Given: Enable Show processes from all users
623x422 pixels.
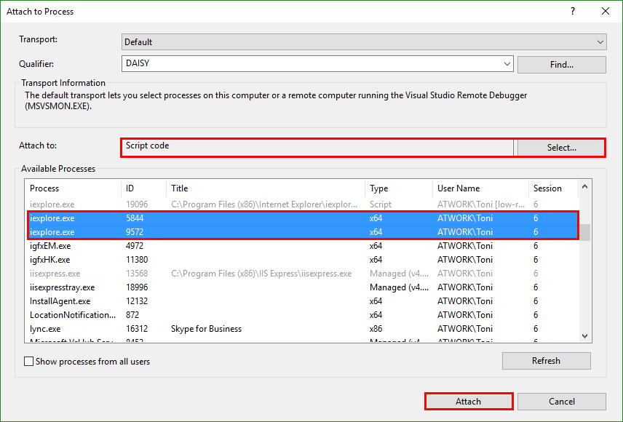Looking at the screenshot, I should 29,361.
